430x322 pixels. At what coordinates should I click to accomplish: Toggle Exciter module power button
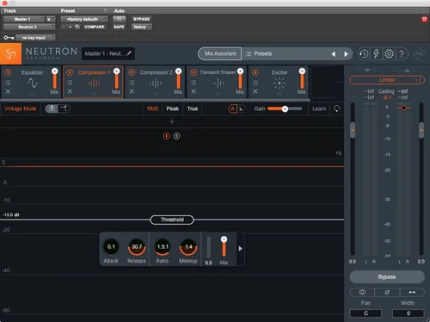255,72
